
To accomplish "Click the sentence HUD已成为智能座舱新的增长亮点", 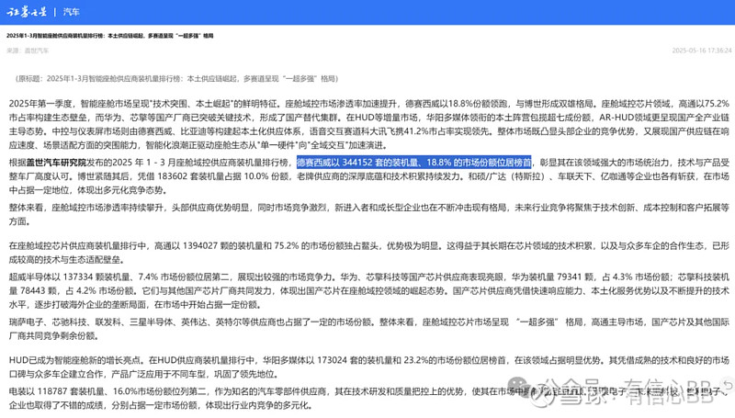I will point(74,360).
